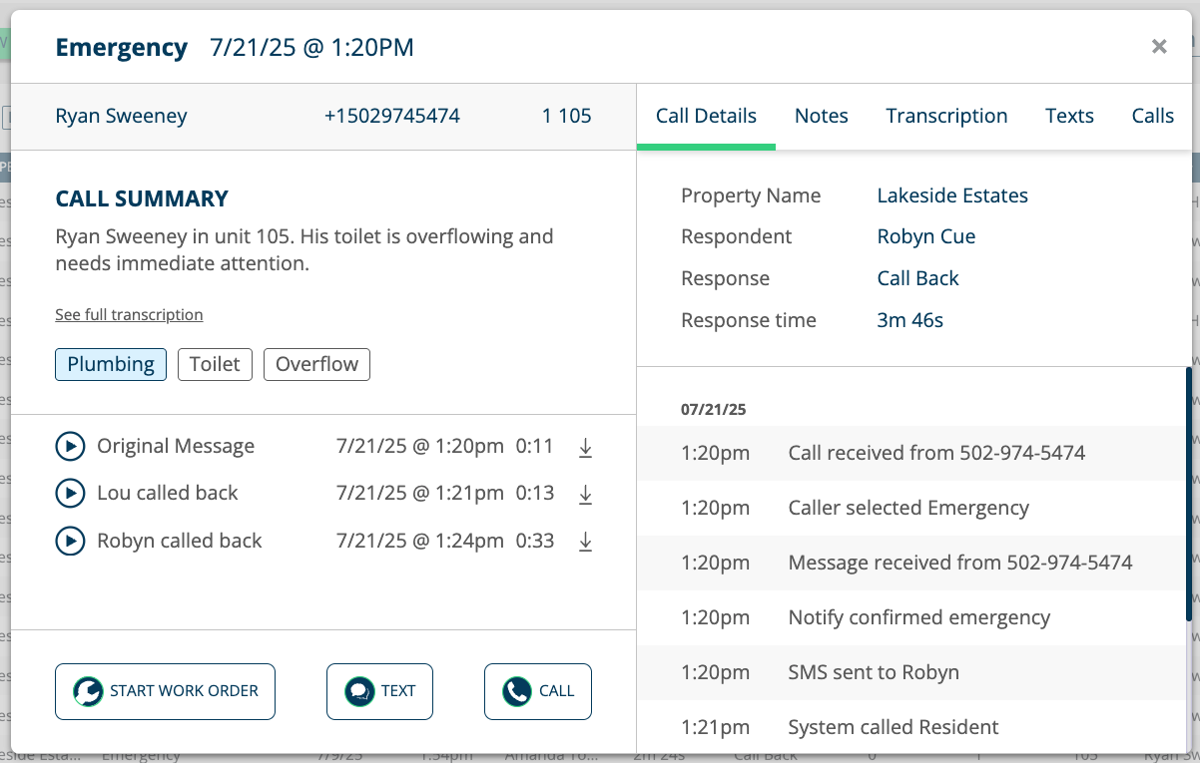1200x763 pixels.
Task: Switch to the Notes tab
Action: (821, 116)
